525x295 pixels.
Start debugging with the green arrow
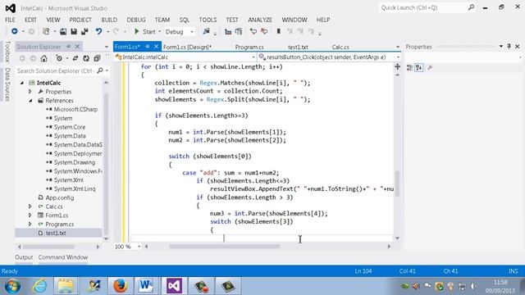(x=137, y=31)
